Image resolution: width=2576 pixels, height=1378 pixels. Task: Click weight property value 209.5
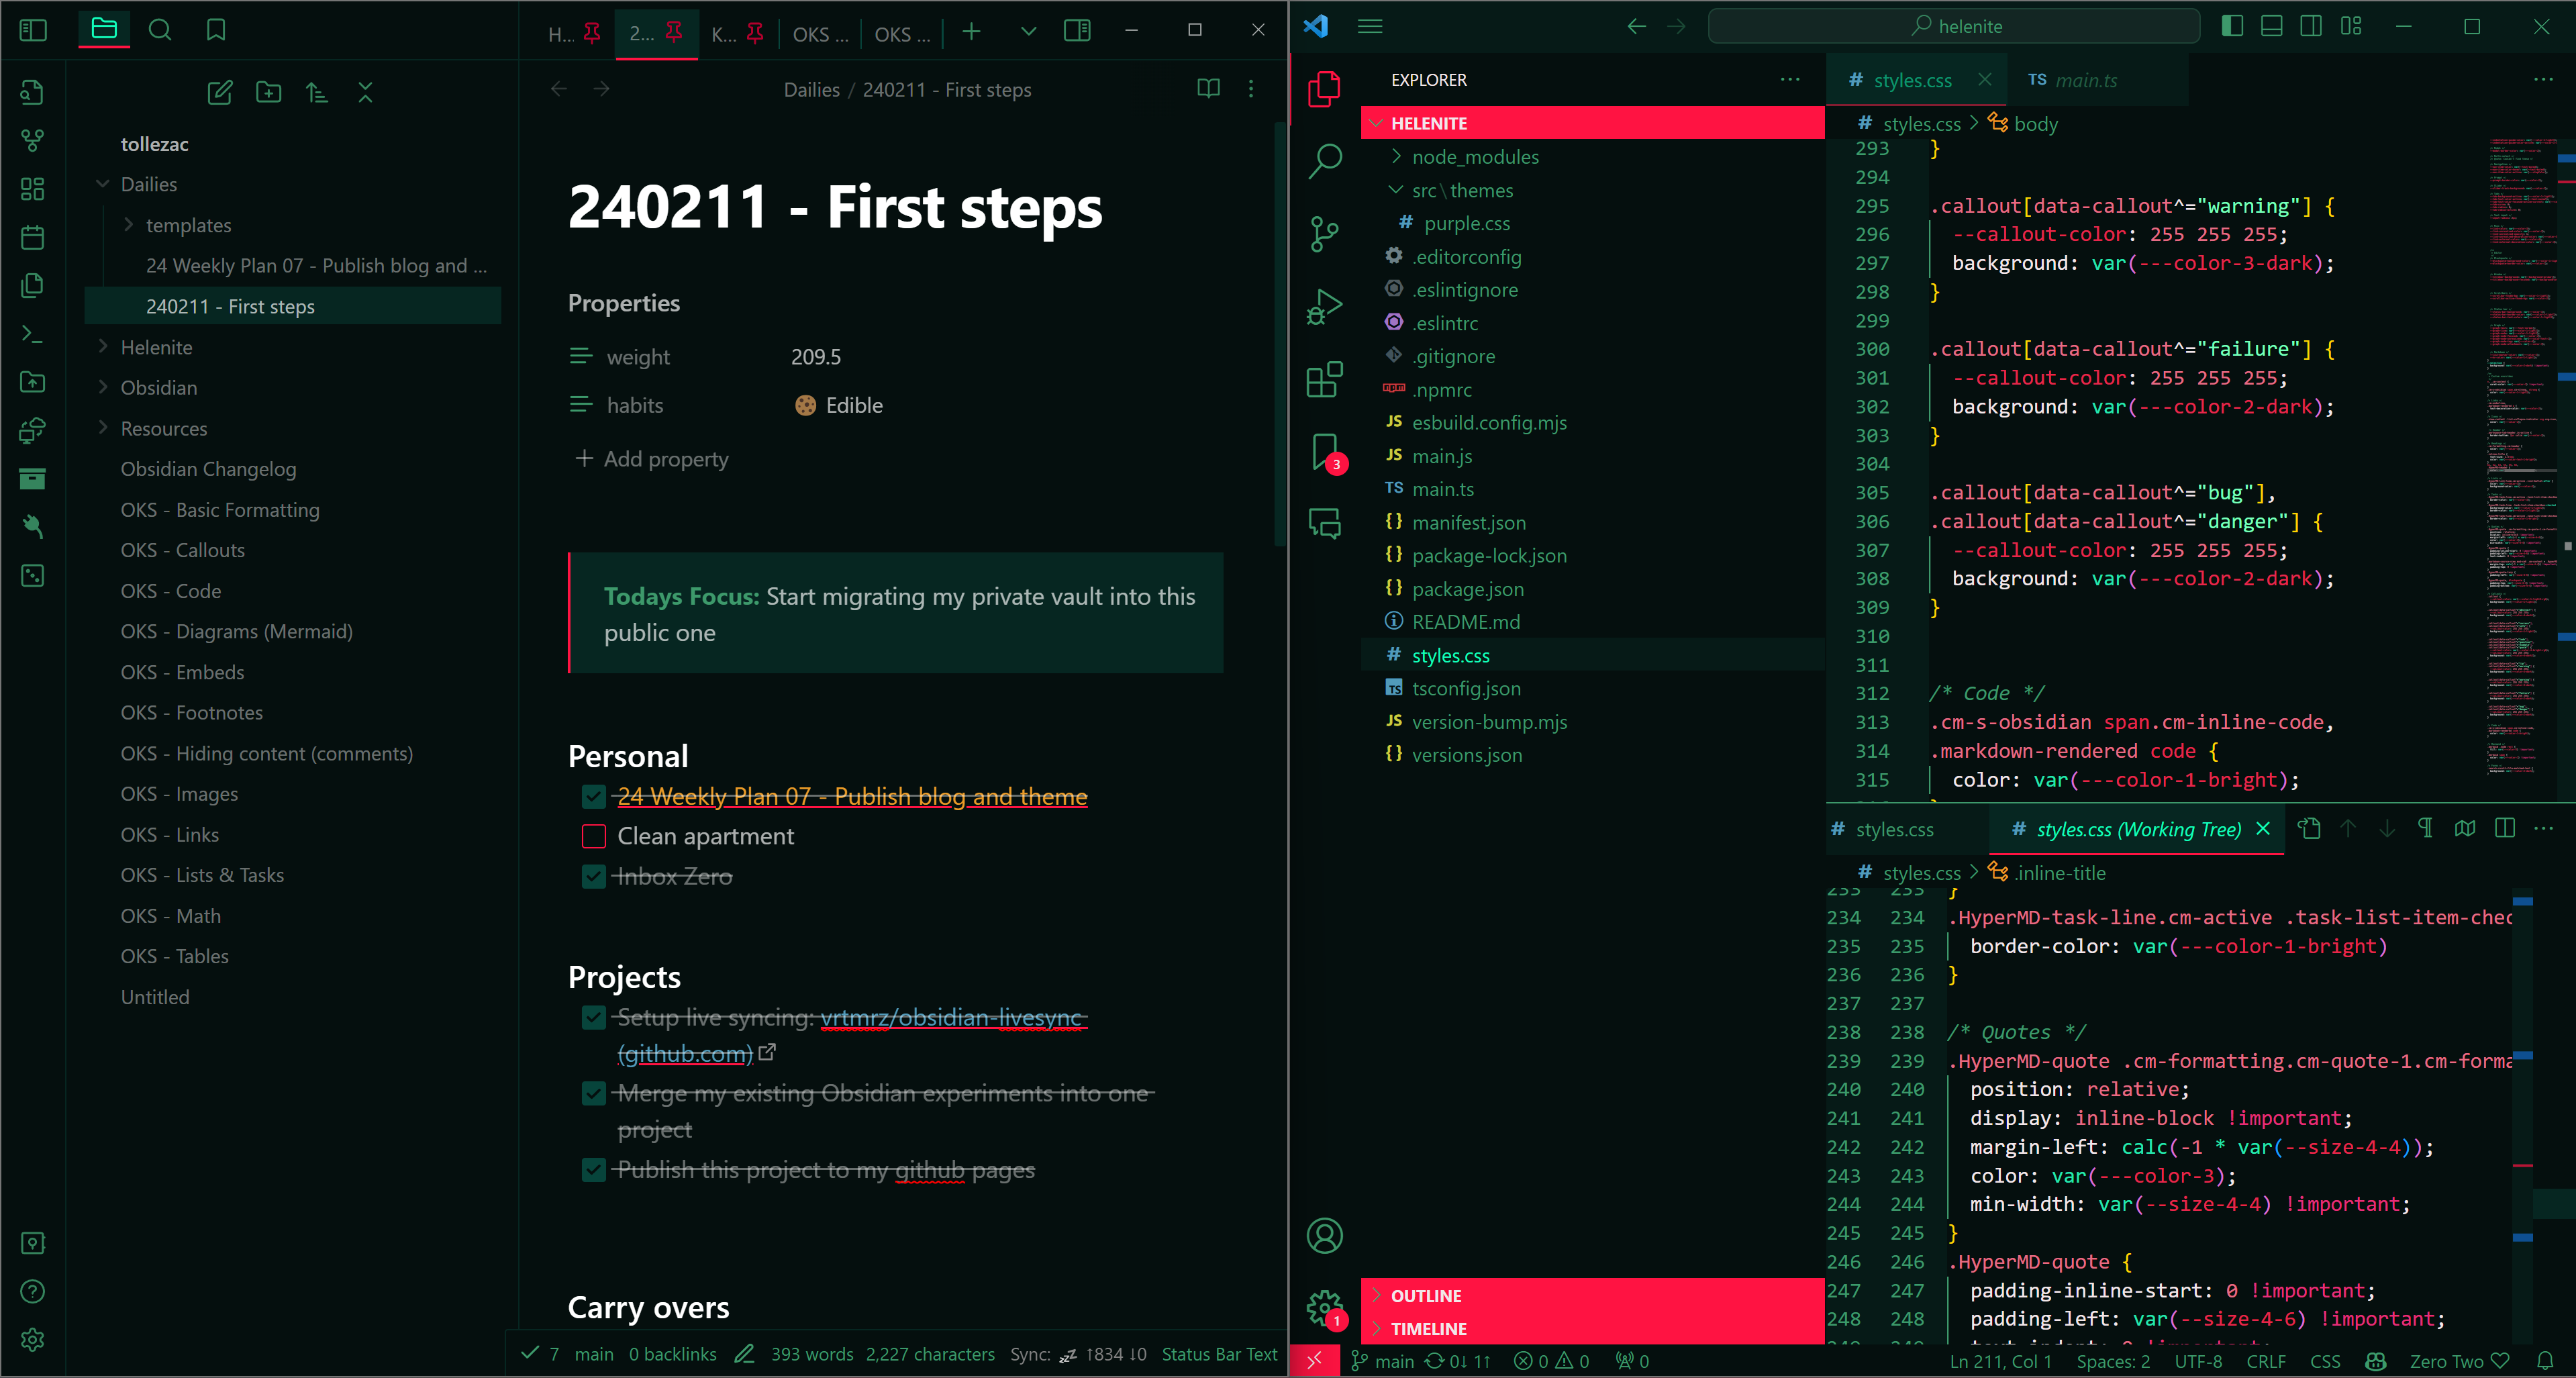pos(815,357)
